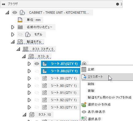Collapse the CABINET - THREE UNIT root node
133x121 pixels.
click(7, 12)
